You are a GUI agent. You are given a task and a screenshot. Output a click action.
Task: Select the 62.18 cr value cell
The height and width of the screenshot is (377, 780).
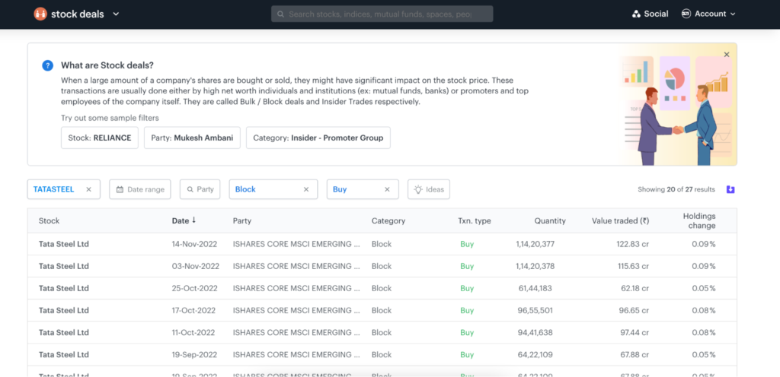click(634, 288)
